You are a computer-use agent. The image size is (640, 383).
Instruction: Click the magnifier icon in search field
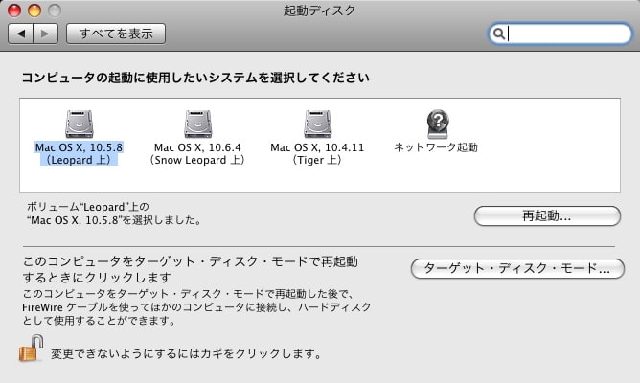499,34
